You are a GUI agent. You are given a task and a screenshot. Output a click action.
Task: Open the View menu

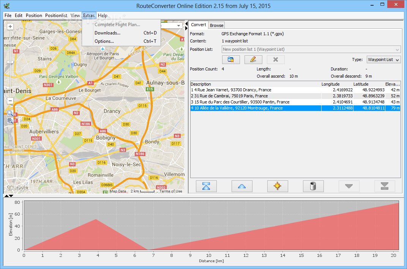pos(75,16)
